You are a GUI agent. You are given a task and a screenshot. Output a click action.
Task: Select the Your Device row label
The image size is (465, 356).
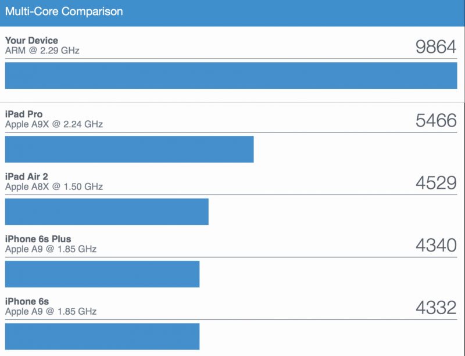[31, 40]
